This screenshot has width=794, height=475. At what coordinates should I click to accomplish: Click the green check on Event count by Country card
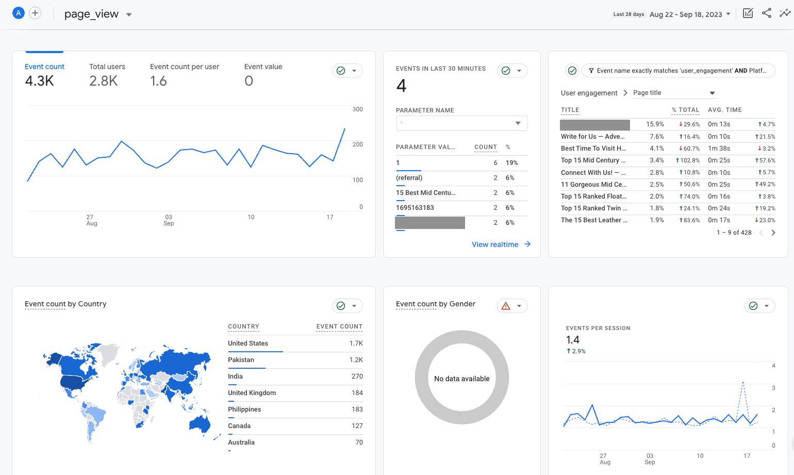point(341,306)
